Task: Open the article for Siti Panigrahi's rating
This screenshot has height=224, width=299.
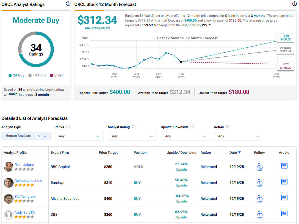Action: point(284,198)
